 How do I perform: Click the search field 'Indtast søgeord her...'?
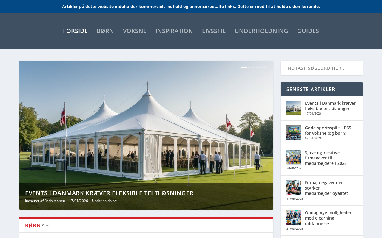click(322, 68)
